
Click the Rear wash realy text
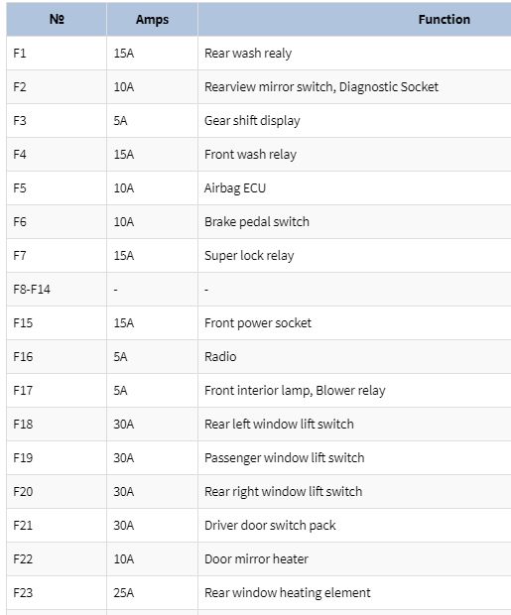[248, 54]
